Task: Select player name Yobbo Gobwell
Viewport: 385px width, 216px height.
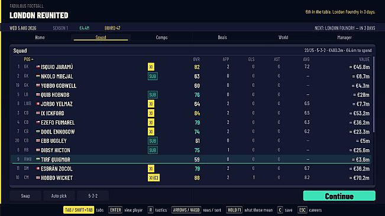Action: 59,86
